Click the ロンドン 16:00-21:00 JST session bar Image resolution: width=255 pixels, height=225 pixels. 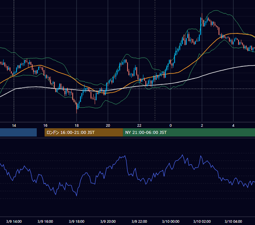[x=84, y=132]
